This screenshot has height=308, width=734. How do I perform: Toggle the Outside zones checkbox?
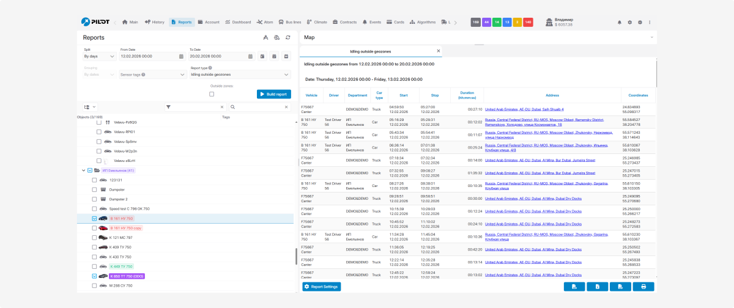[x=212, y=94]
